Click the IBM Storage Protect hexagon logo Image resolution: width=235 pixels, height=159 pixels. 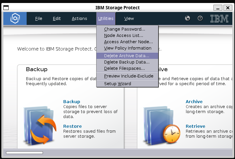pyautogui.click(x=15, y=18)
